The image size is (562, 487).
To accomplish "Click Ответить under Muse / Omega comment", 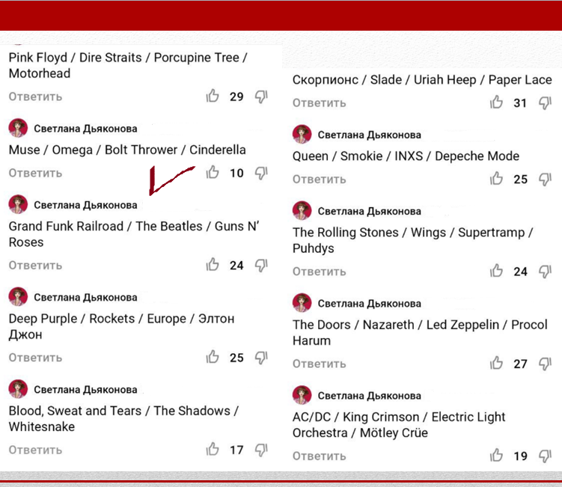I will click(35, 173).
